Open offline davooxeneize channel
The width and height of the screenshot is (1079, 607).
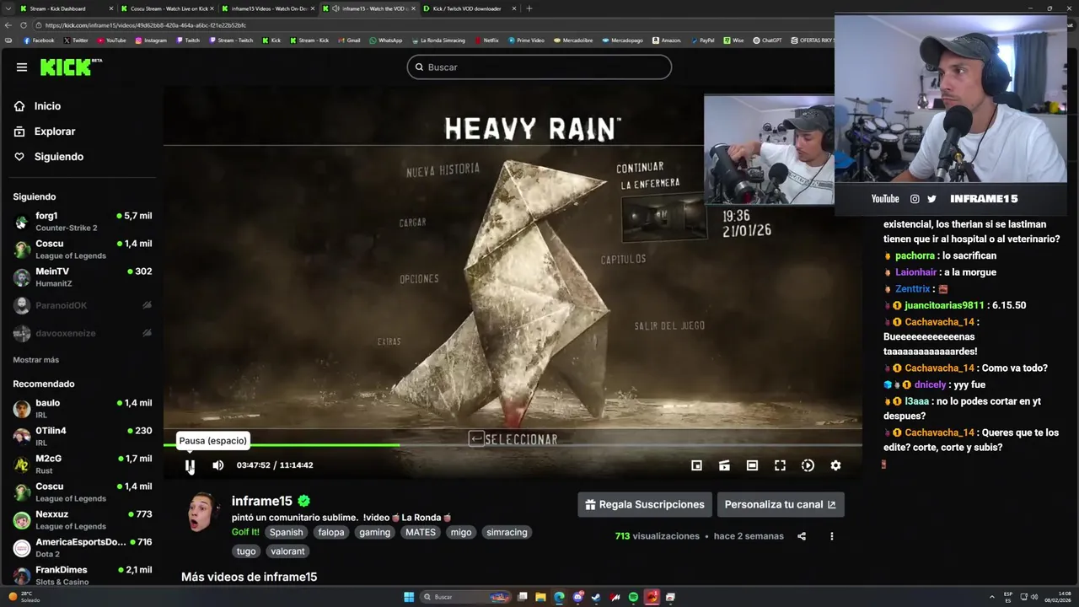[x=83, y=333]
